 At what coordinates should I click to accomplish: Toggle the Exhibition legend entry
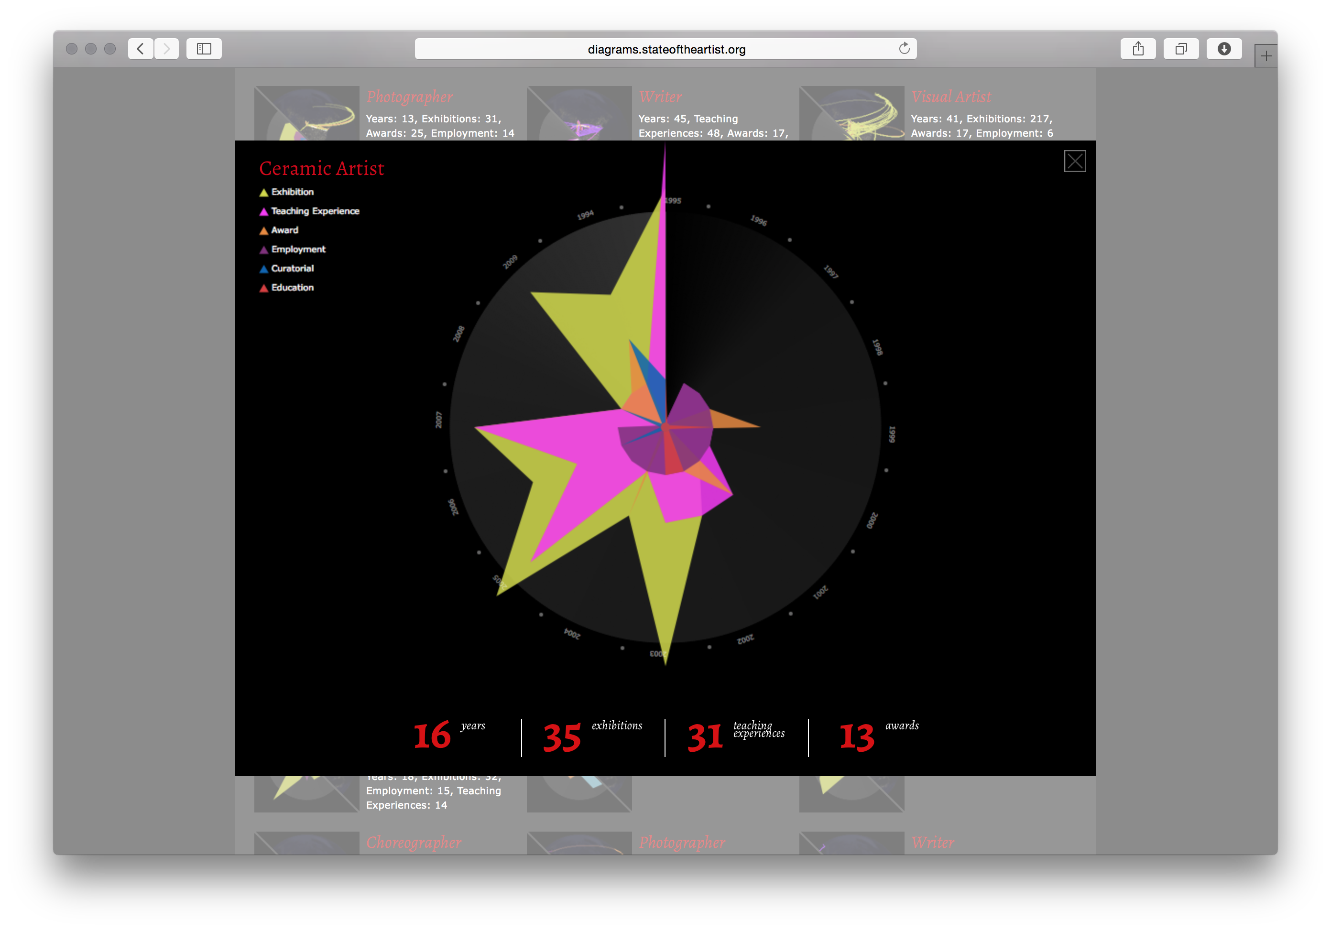tap(292, 192)
